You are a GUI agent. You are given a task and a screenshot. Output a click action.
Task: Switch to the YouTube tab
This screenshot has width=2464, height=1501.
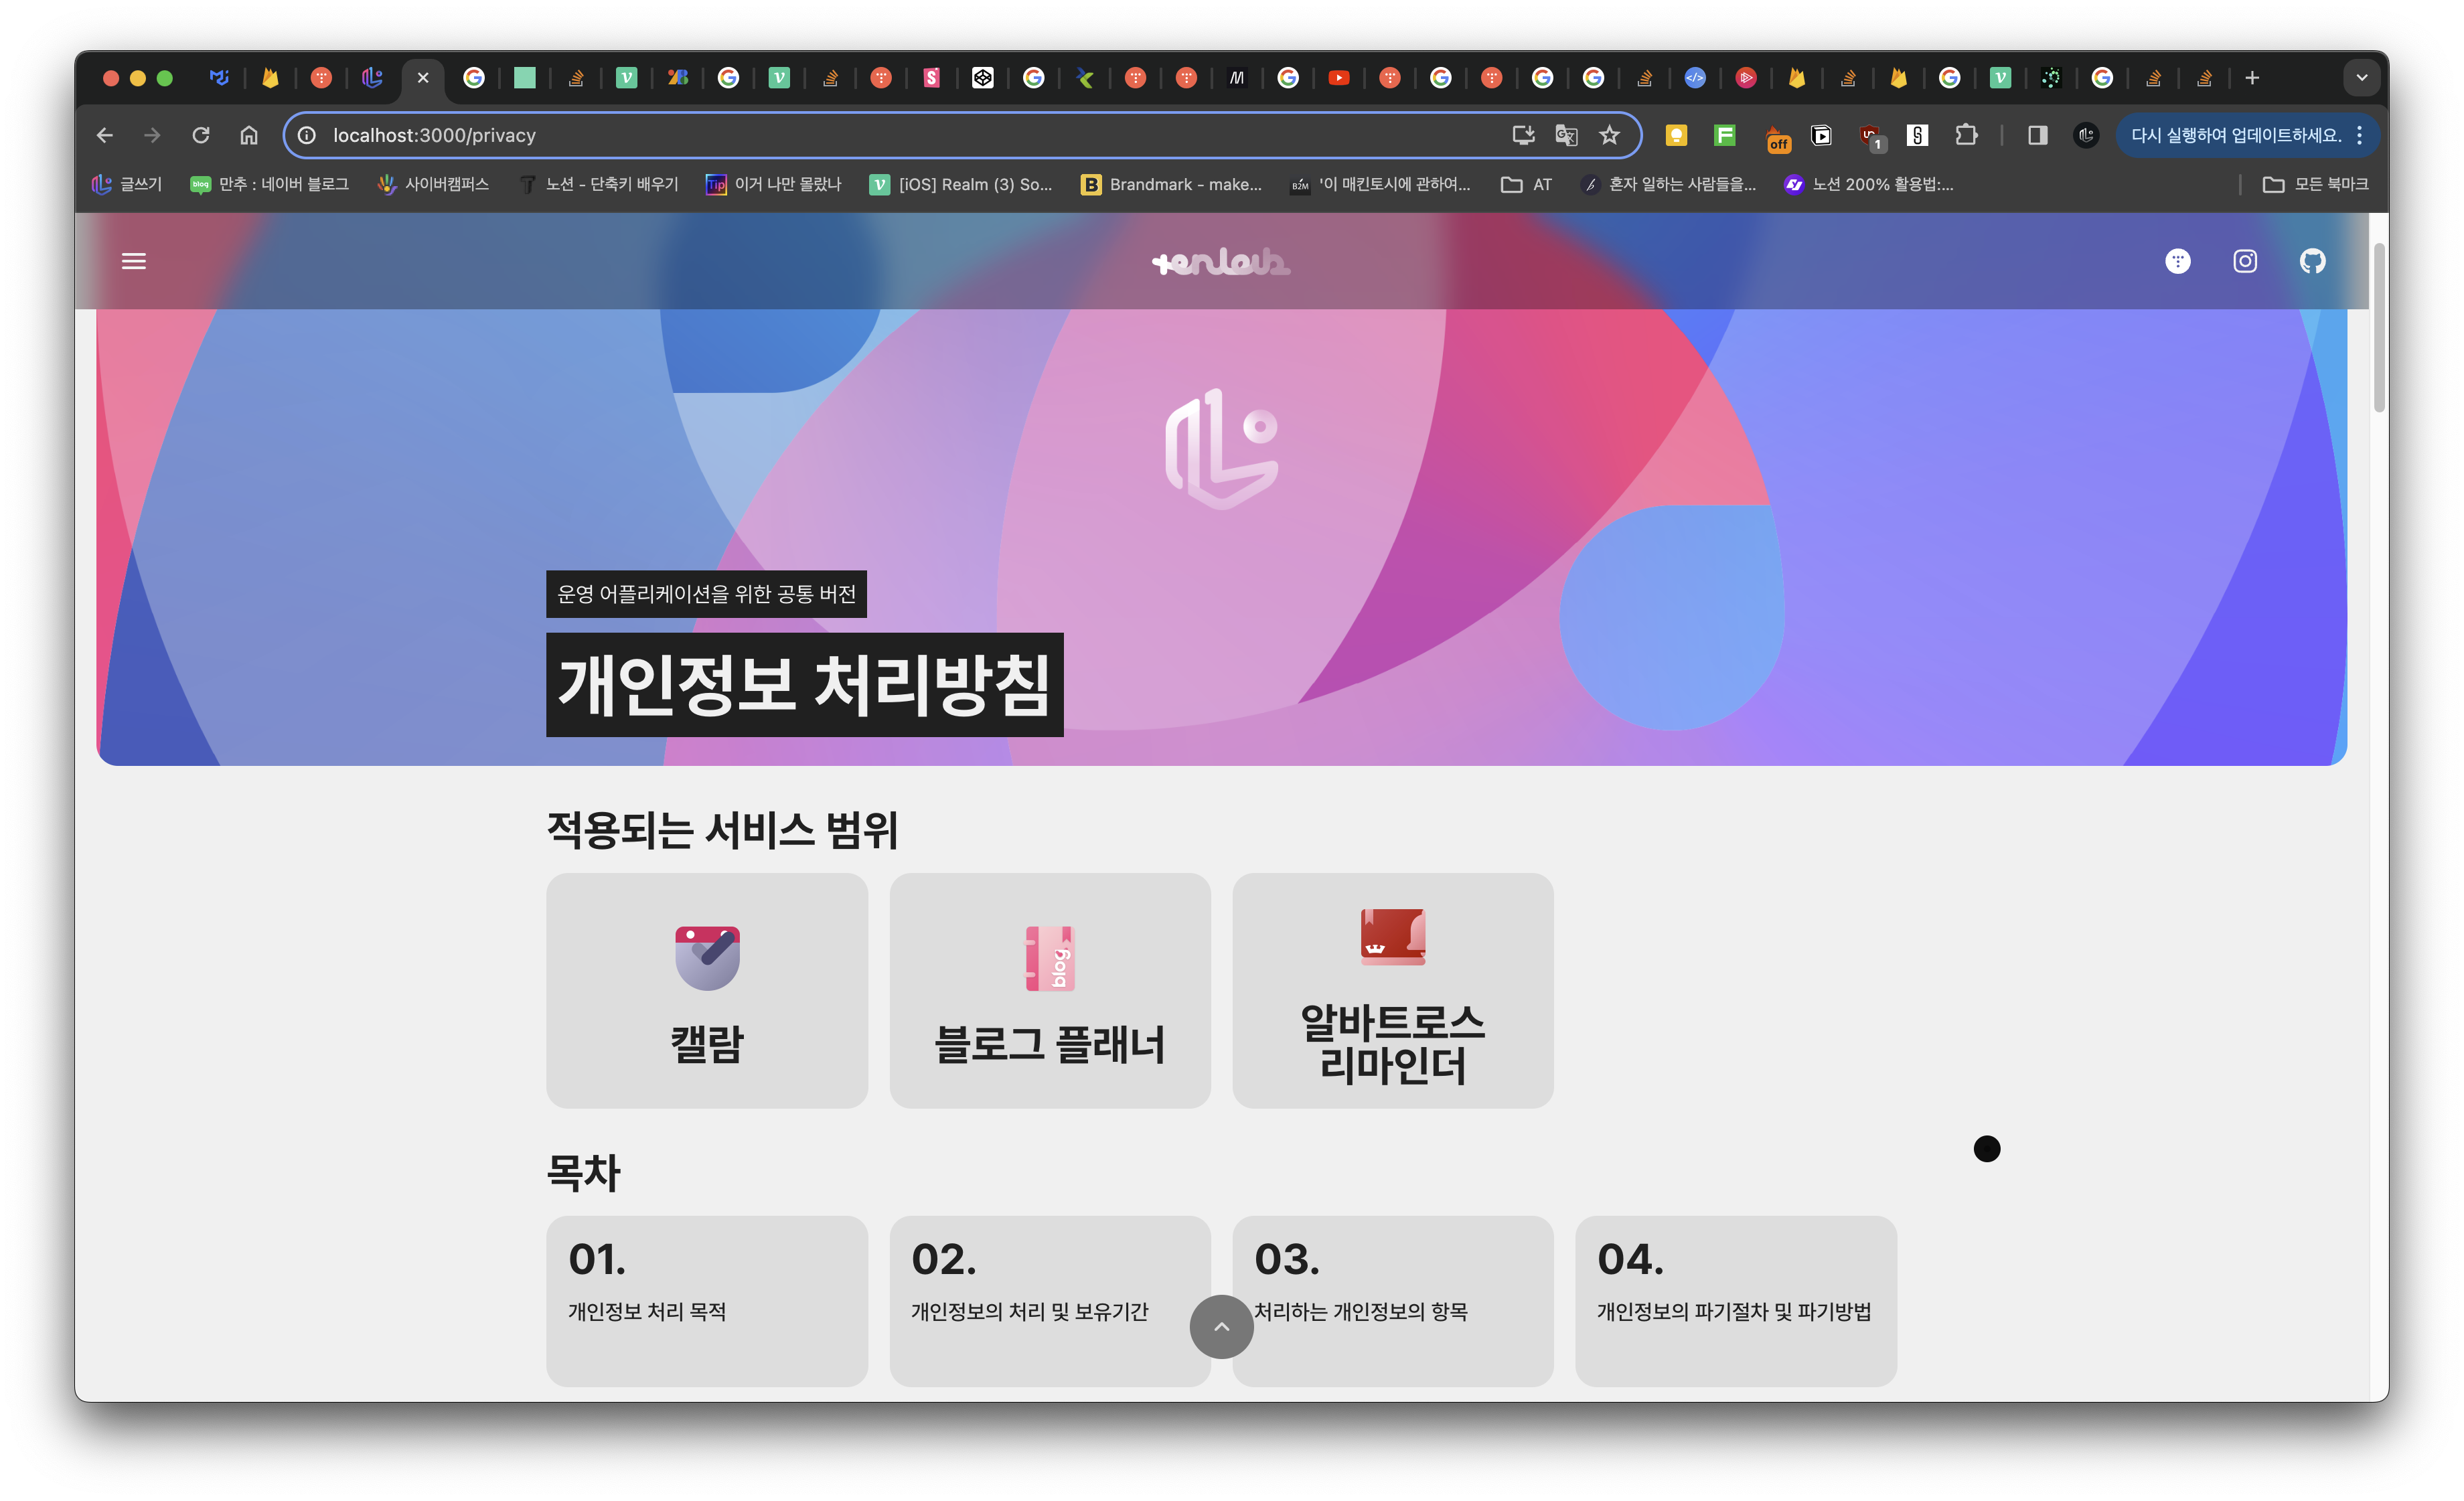coord(1339,78)
